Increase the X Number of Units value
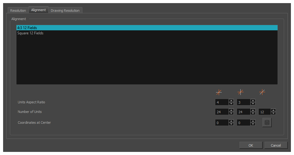 click(x=231, y=110)
